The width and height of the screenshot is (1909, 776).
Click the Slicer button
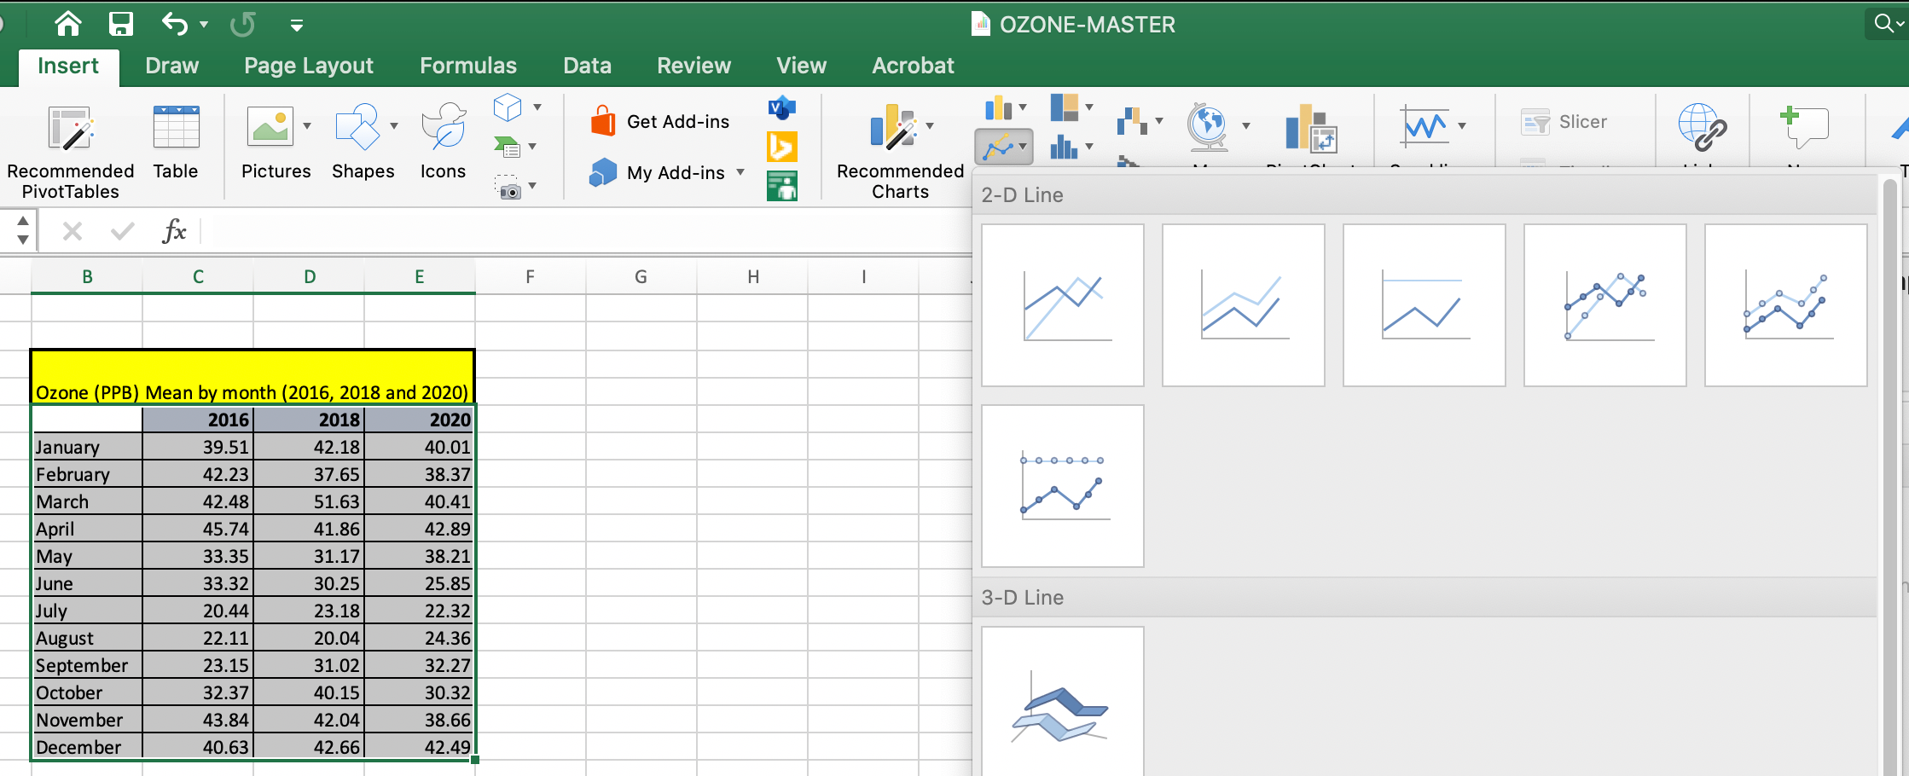pos(1564,122)
